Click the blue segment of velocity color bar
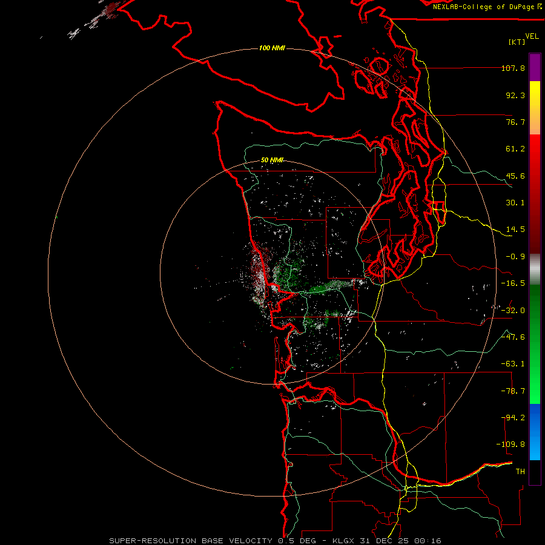Image resolution: width=545 pixels, height=545 pixels. [535, 432]
